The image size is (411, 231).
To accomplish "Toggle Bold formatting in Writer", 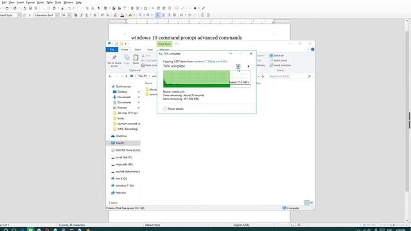I will (76, 15).
